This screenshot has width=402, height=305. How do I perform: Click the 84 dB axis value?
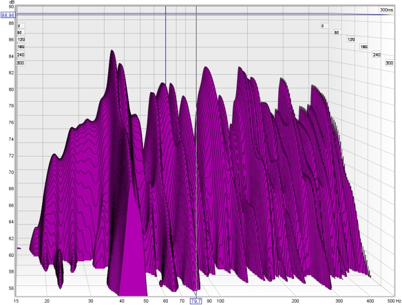[x=11, y=56]
